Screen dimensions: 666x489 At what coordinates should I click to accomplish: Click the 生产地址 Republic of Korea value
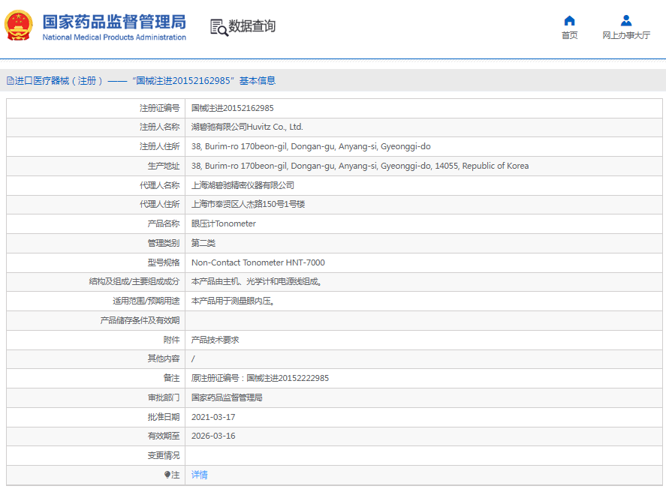[360, 166]
